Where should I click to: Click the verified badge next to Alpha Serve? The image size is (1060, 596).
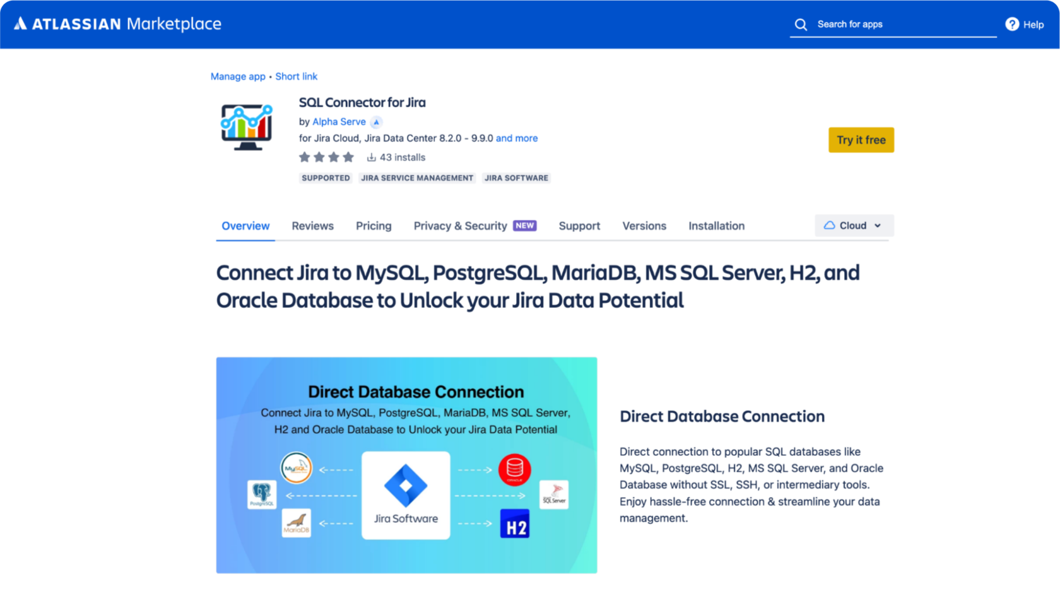[376, 122]
